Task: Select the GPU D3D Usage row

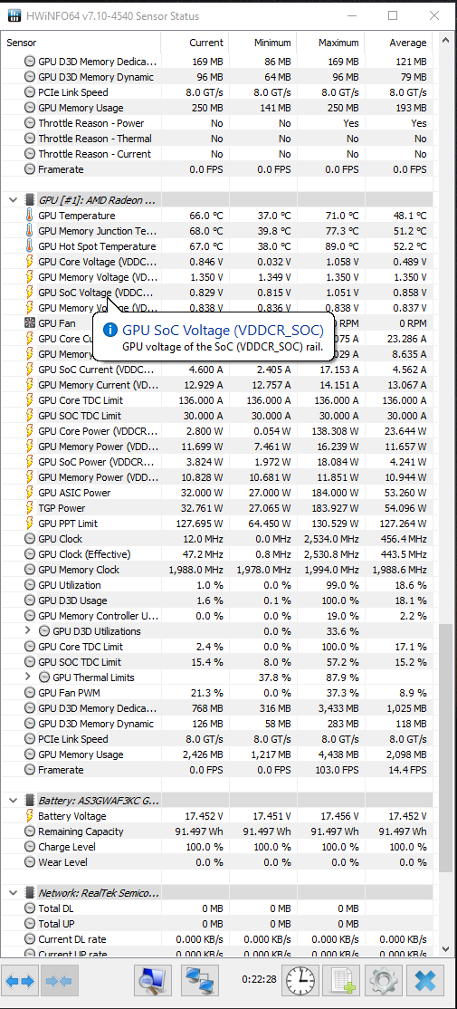Action: [x=216, y=601]
